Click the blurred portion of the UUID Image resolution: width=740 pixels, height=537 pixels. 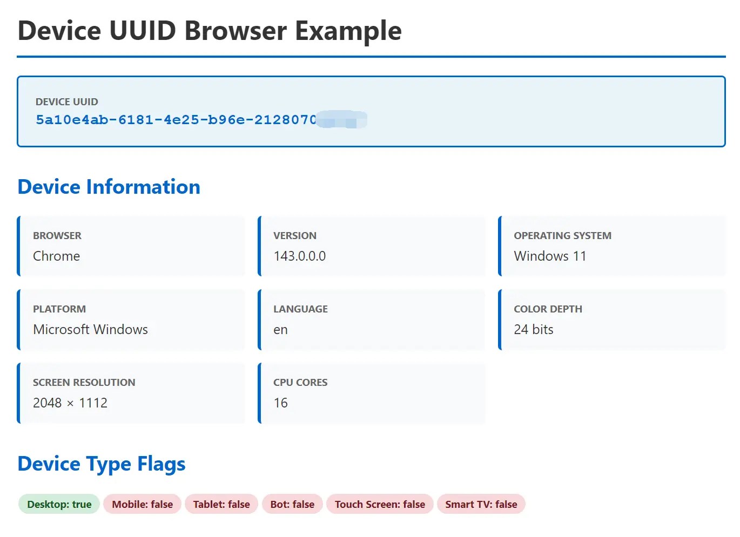[341, 120]
